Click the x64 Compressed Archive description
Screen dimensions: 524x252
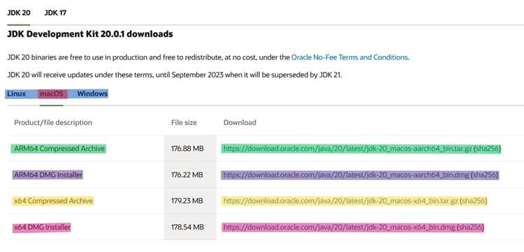[x=54, y=201]
